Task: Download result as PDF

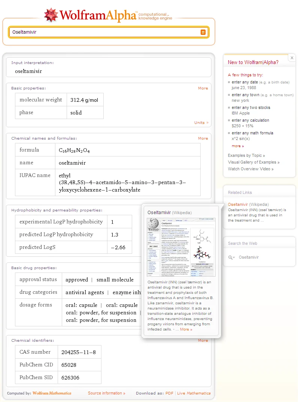Action: click(169, 393)
